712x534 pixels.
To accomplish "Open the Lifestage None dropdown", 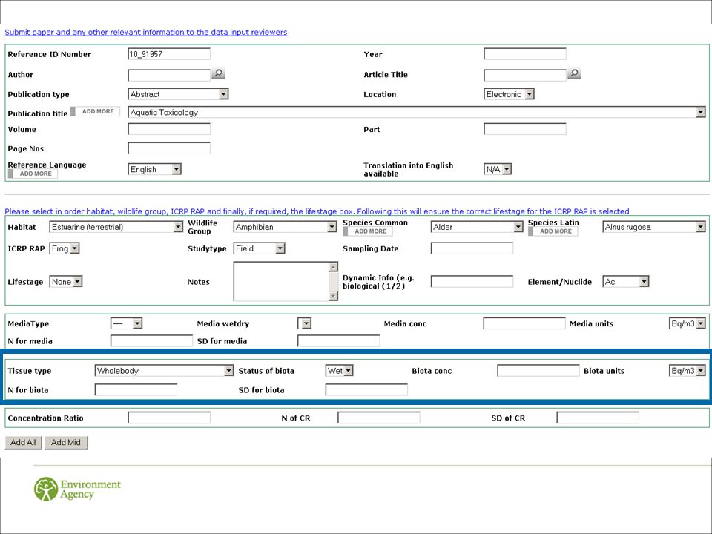I will [x=66, y=282].
